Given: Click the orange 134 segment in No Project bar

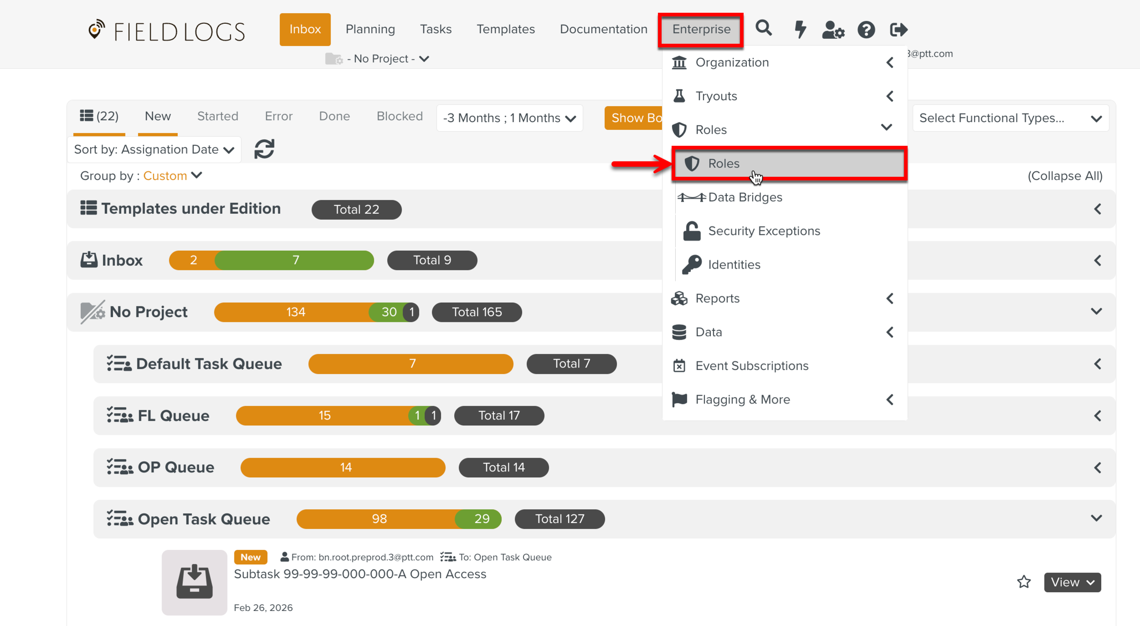Looking at the screenshot, I should (295, 312).
